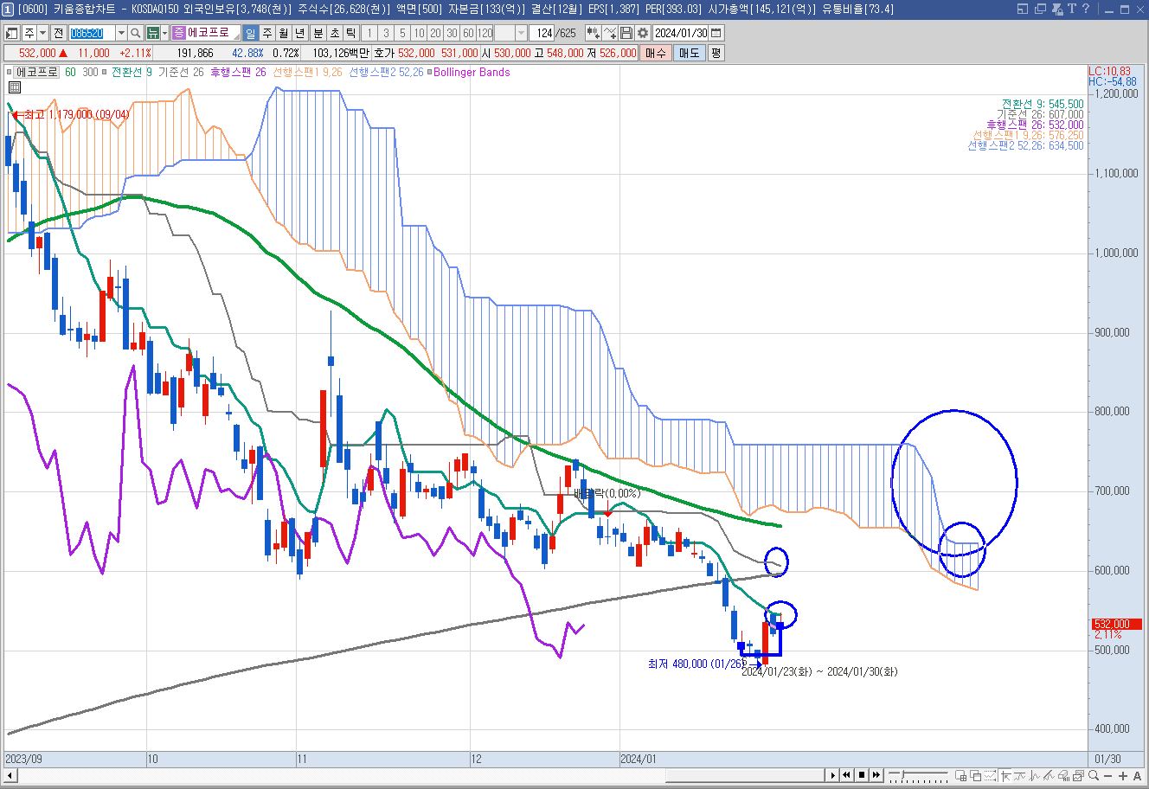1149x789 pixels.
Task: Expand the dropdown arrow beside the 뉴 icon
Action: [x=165, y=33]
